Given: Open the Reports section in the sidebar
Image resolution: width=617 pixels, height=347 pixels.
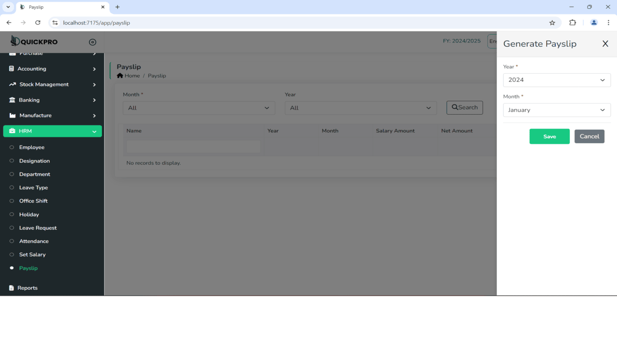Looking at the screenshot, I should 28,288.
